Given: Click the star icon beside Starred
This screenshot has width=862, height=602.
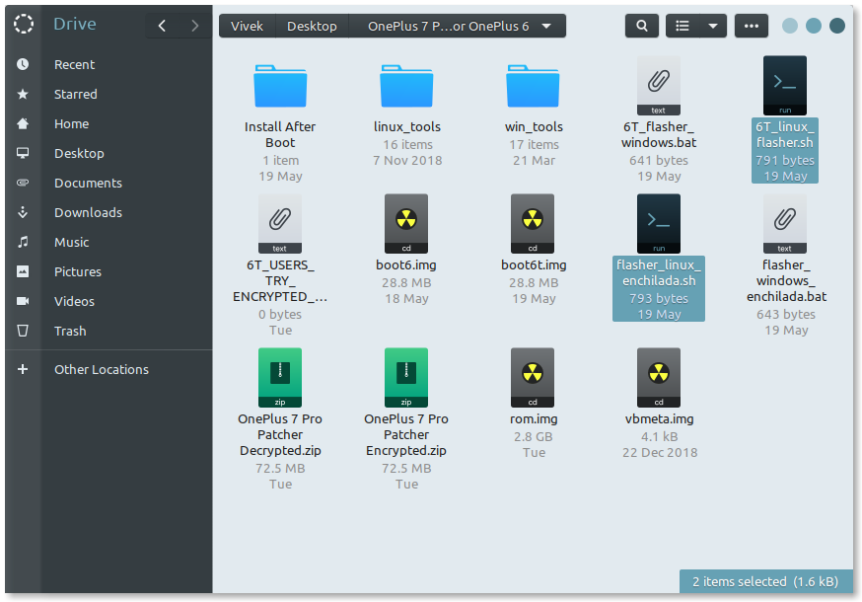Looking at the screenshot, I should click(23, 94).
